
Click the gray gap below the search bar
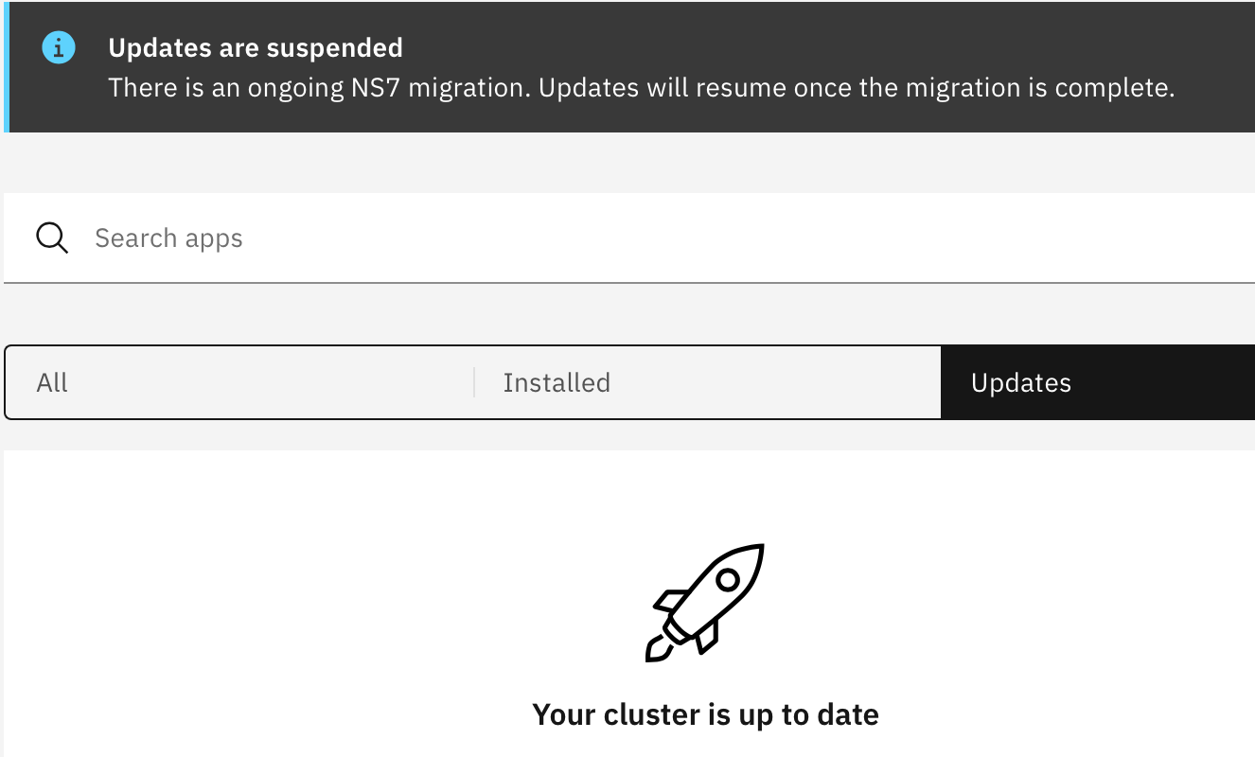pos(629,313)
